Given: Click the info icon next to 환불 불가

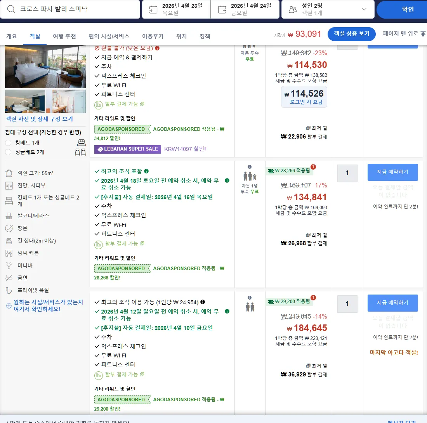Looking at the screenshot, I should coord(157,48).
